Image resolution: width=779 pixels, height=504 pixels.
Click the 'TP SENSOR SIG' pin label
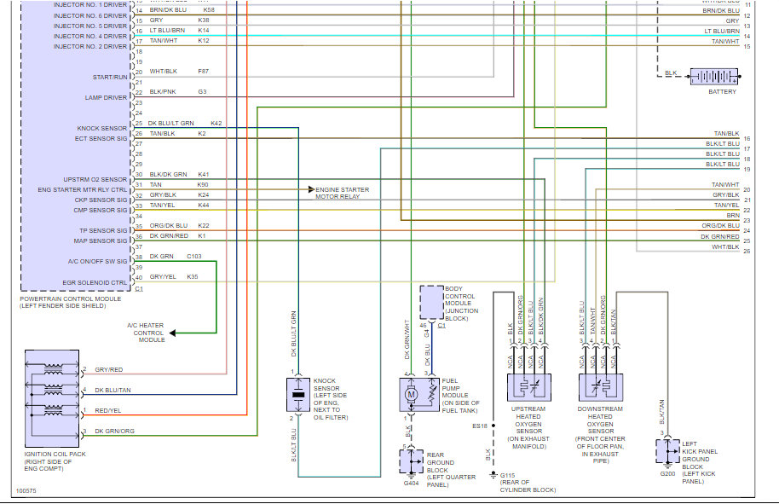103,230
